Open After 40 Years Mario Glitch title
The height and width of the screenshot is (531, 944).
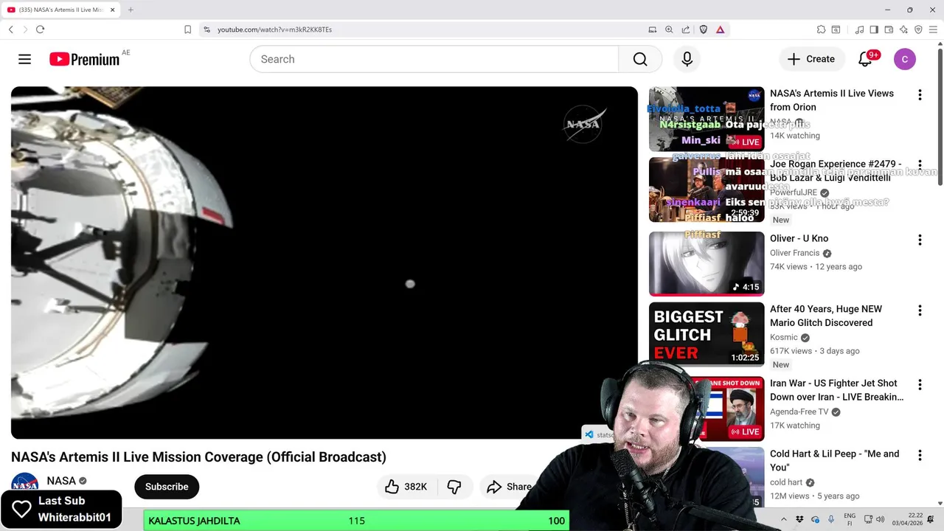826,316
